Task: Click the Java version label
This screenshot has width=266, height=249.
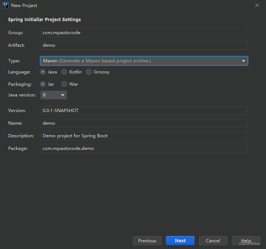Action: tap(22, 95)
